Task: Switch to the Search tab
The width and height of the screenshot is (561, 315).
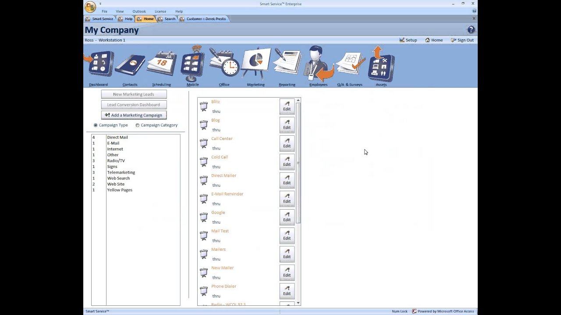Action: [x=167, y=19]
